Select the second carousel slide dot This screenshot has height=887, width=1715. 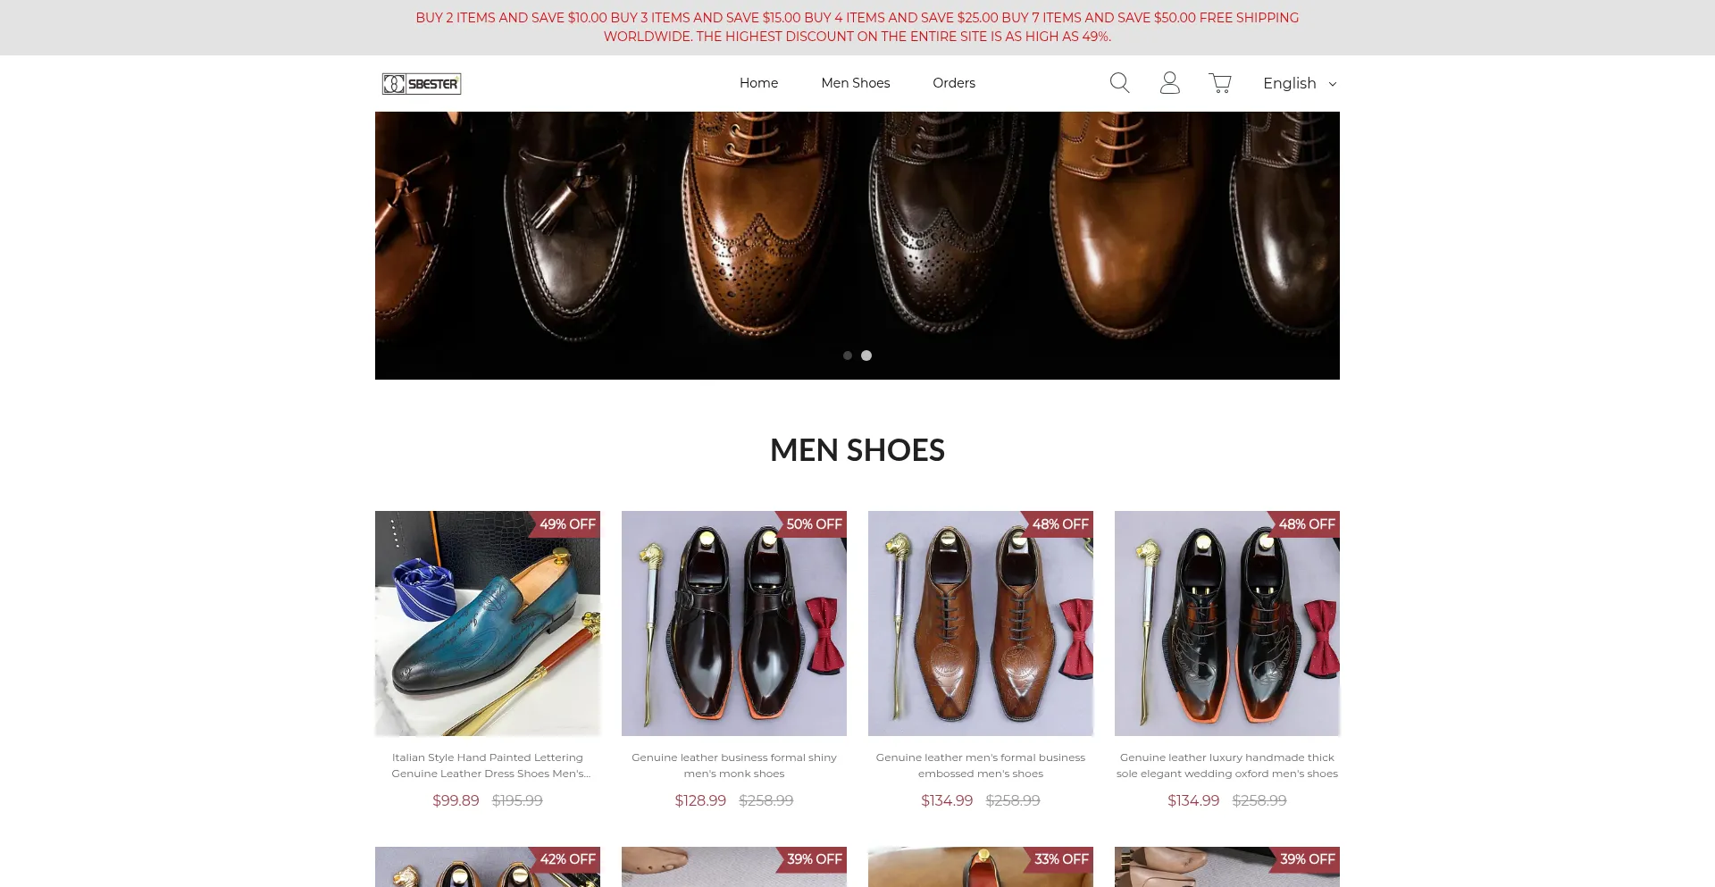(x=866, y=356)
